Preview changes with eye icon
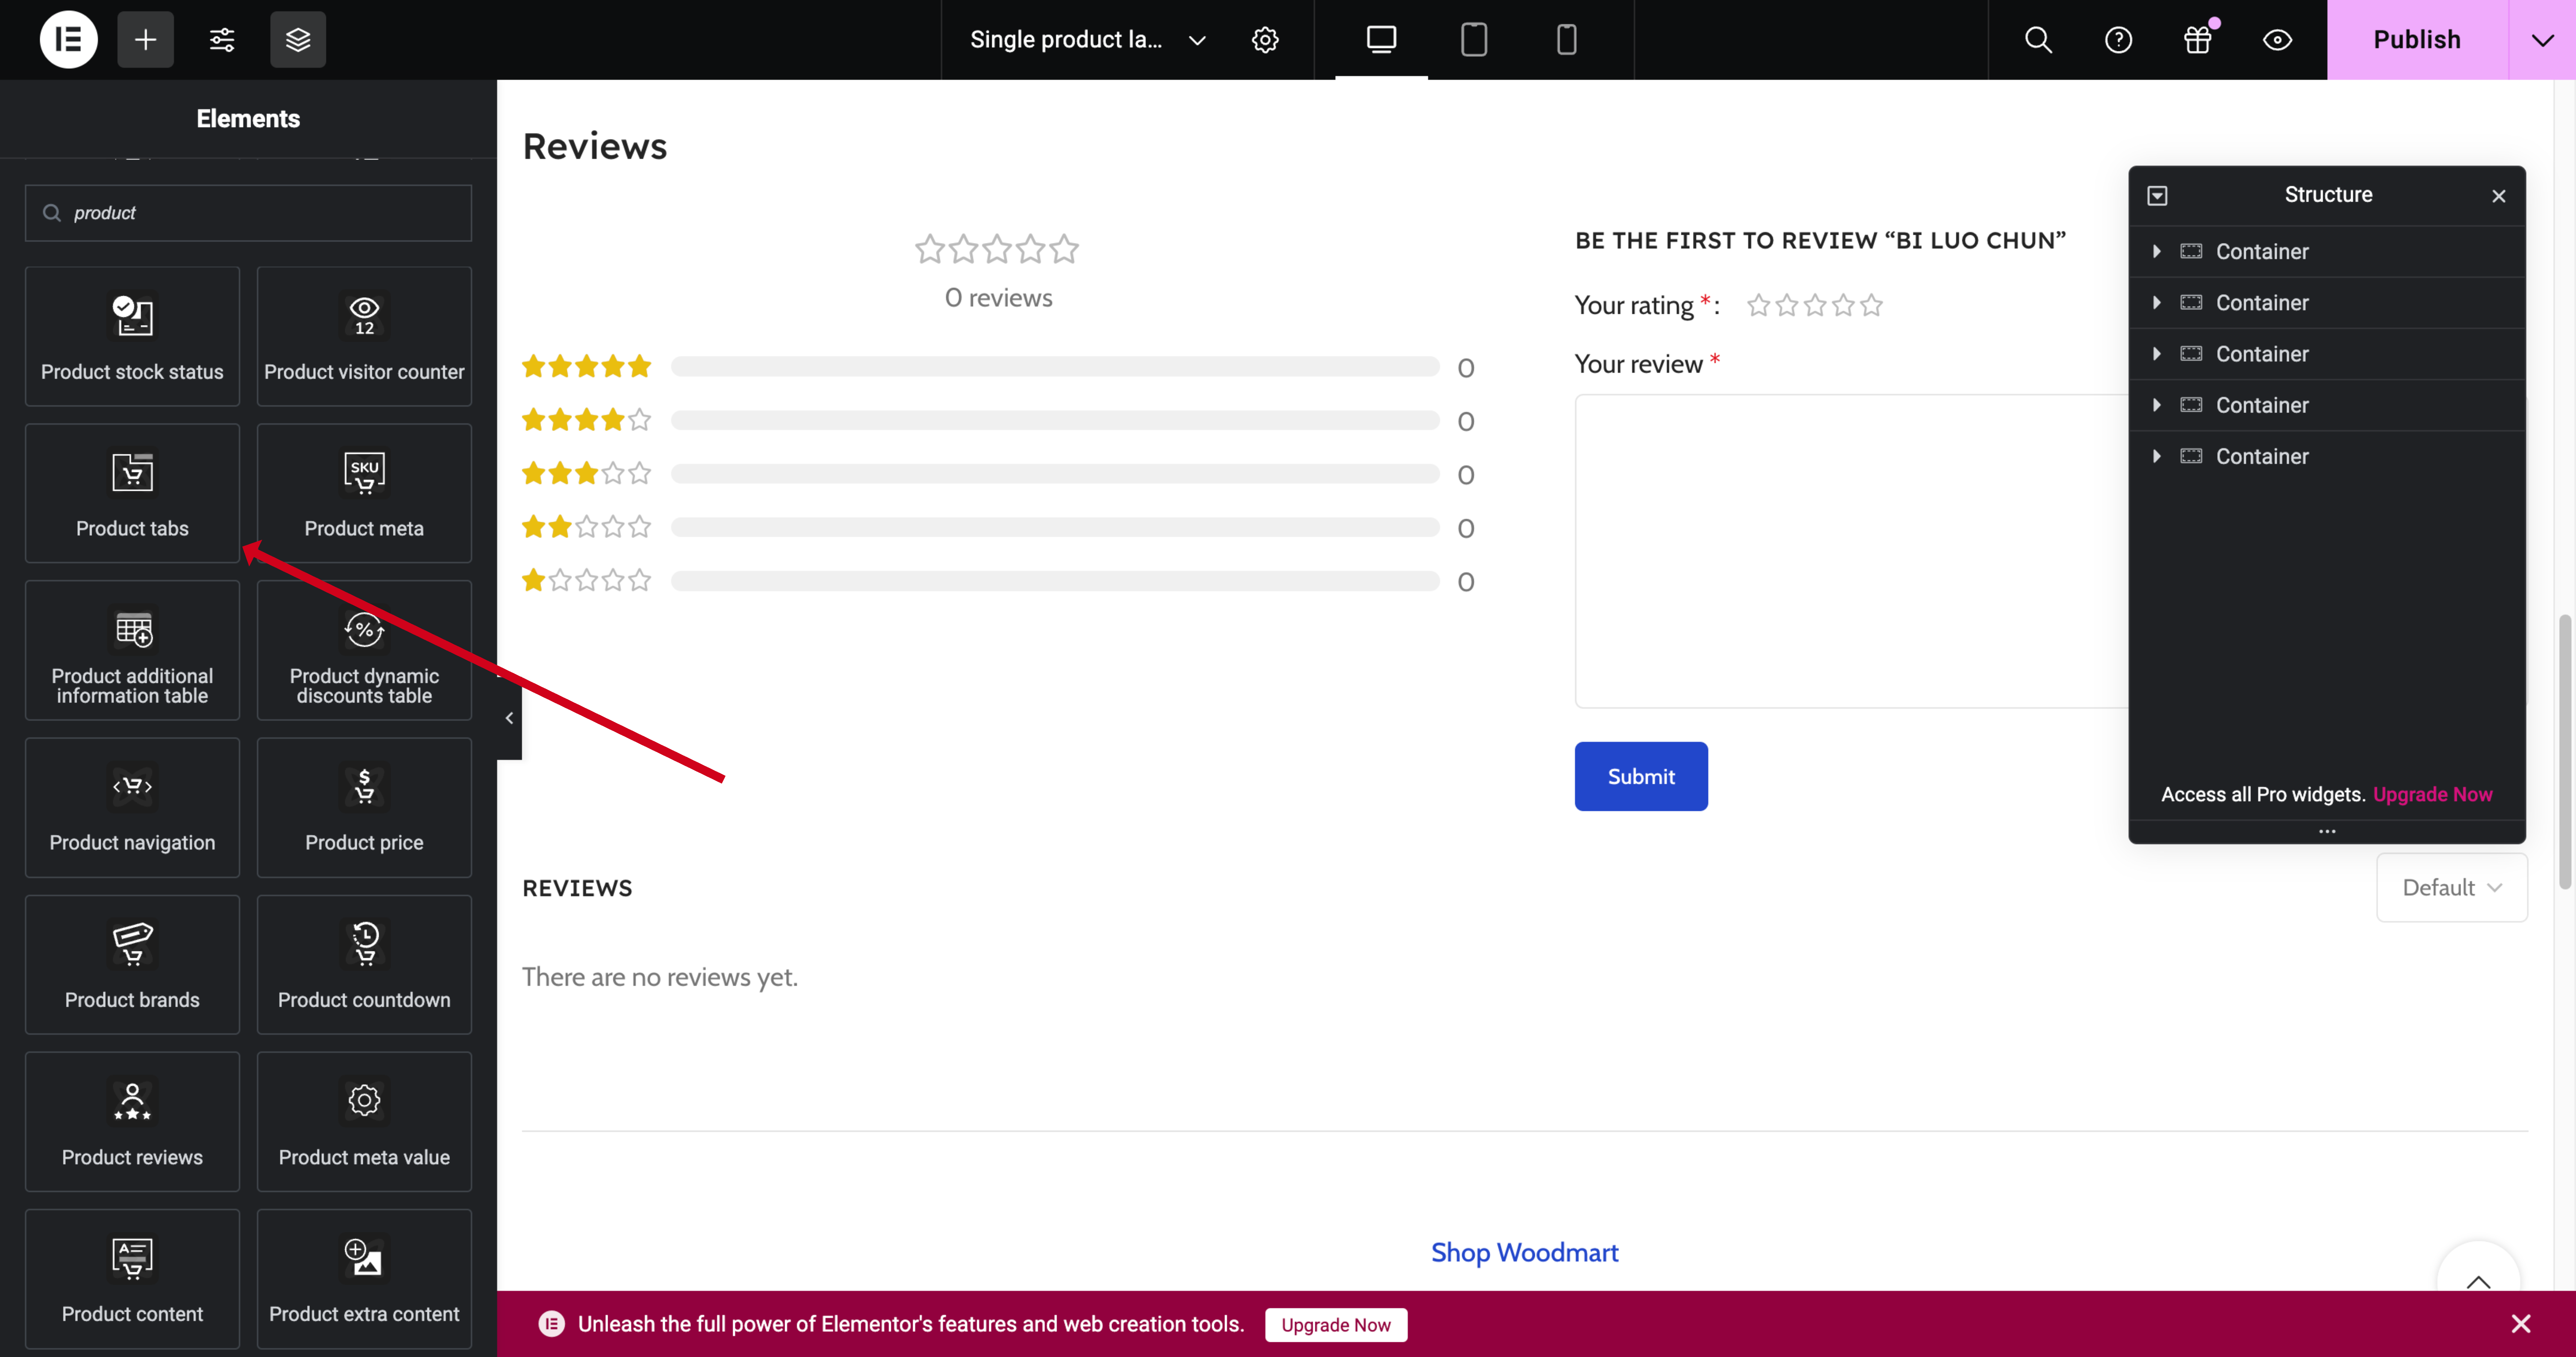 click(2277, 40)
